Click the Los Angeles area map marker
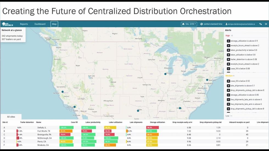The image size is (269, 151). [x=75, y=107]
